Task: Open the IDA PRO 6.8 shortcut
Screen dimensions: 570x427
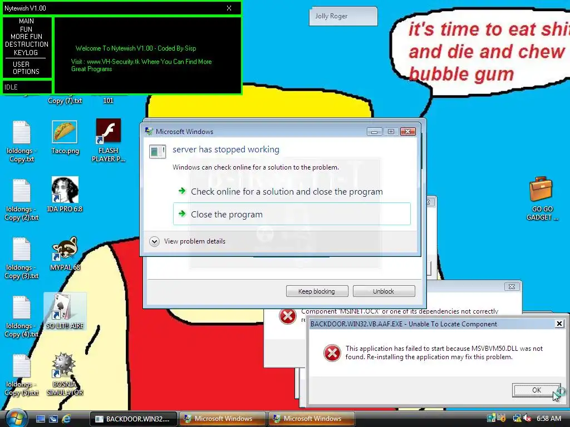Action: (x=65, y=190)
